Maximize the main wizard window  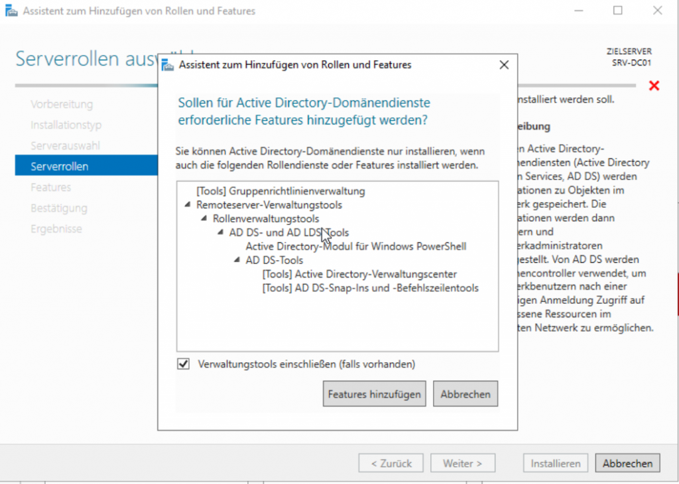(x=617, y=11)
